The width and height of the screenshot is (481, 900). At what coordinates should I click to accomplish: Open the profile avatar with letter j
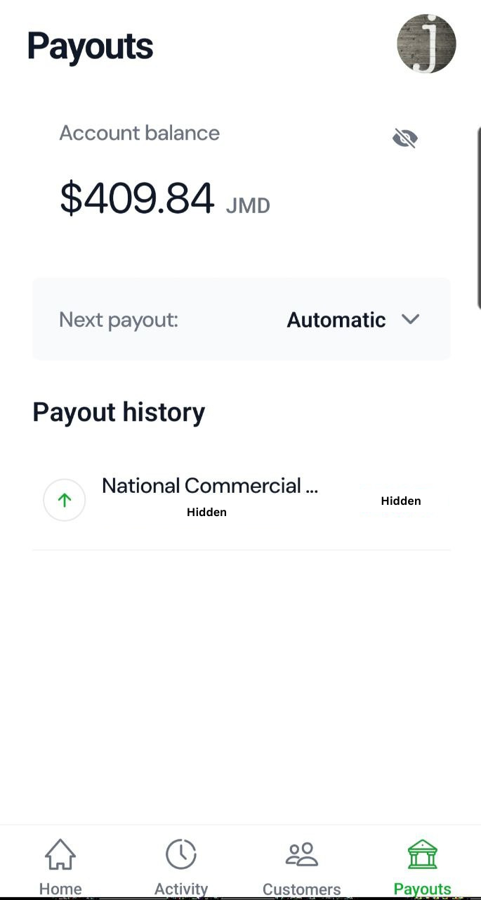point(426,44)
